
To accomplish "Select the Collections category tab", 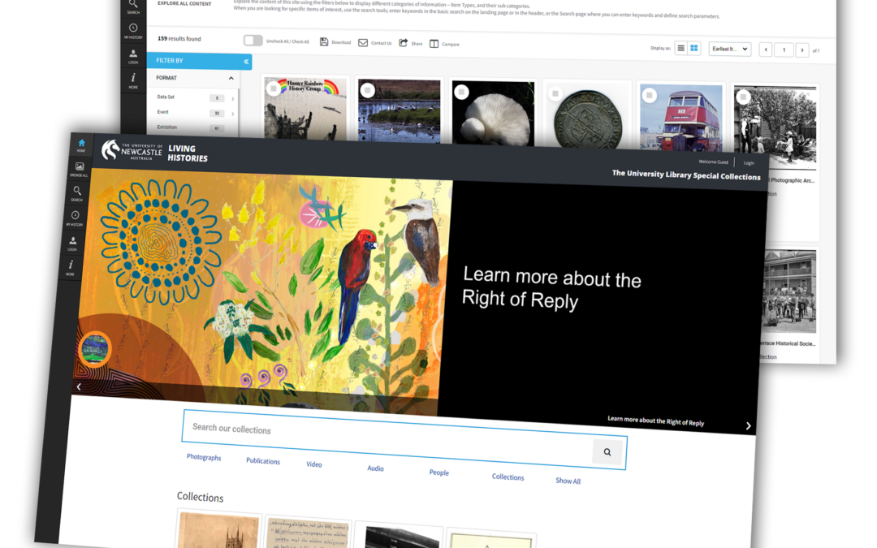I will tap(508, 477).
